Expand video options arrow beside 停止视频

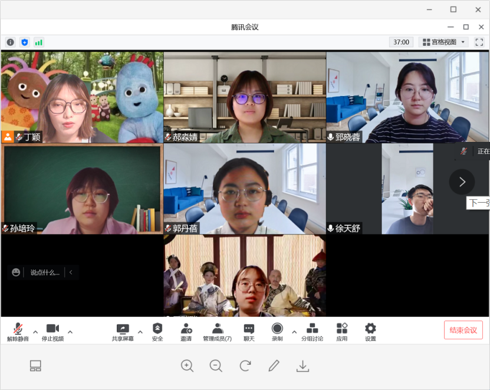pyautogui.click(x=70, y=332)
